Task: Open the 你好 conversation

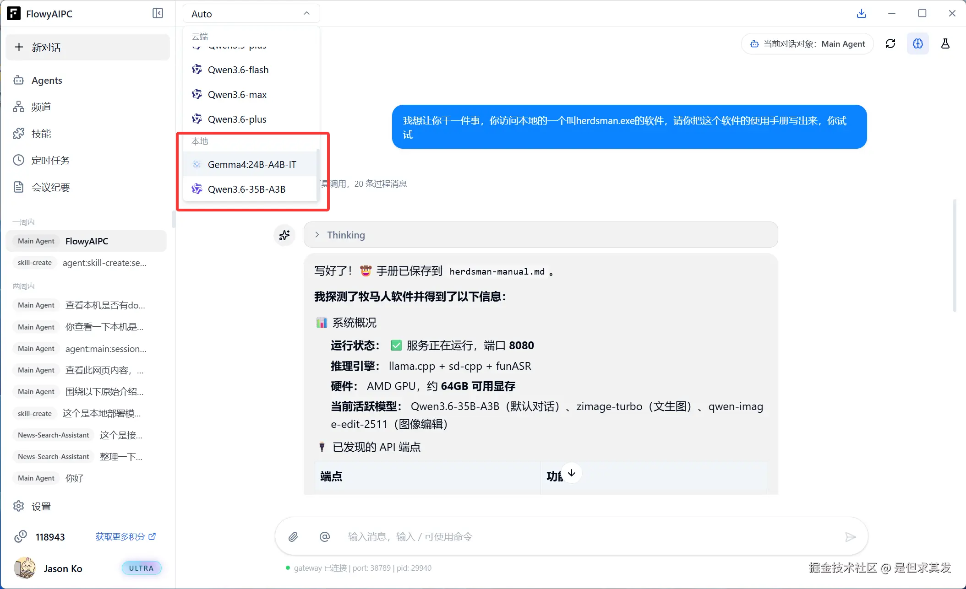Action: [x=87, y=478]
